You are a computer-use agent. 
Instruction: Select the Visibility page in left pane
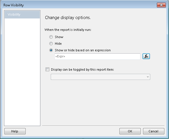(22, 14)
